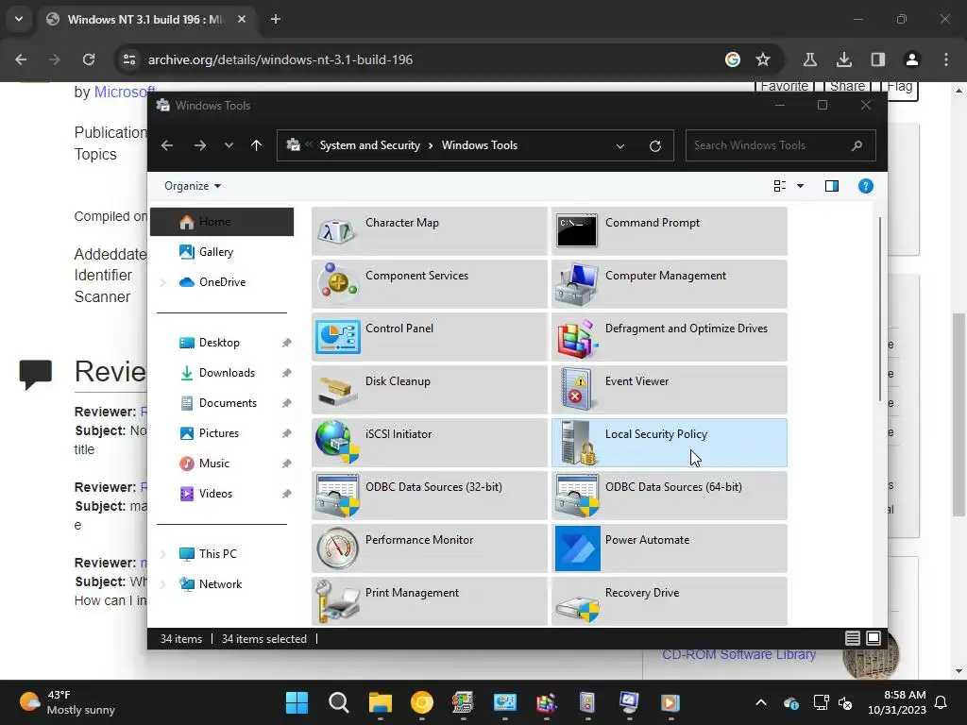967x725 pixels.
Task: Bookmark this page with the star icon
Action: (x=763, y=59)
